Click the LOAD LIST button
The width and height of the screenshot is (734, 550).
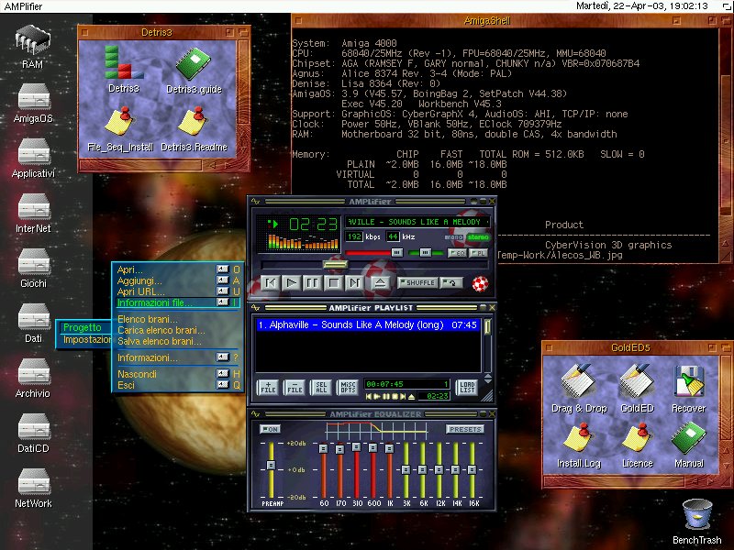tap(467, 388)
